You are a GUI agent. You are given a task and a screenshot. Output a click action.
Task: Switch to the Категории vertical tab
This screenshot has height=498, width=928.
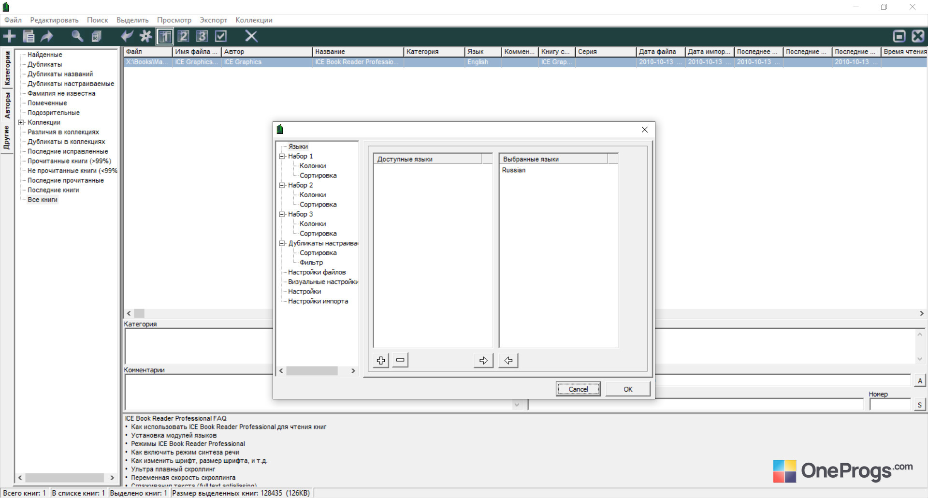click(7, 68)
